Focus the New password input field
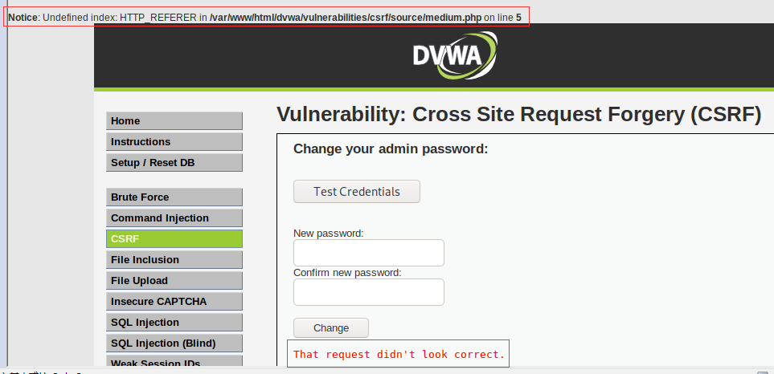Viewport: 774px width, 374px height. coord(369,253)
